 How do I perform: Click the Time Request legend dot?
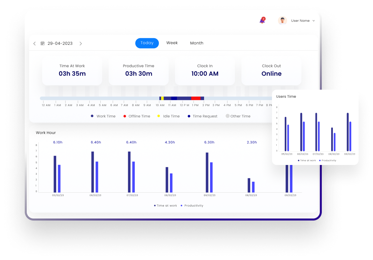click(188, 116)
